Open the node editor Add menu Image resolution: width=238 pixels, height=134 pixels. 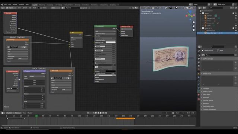click(x=30, y=8)
